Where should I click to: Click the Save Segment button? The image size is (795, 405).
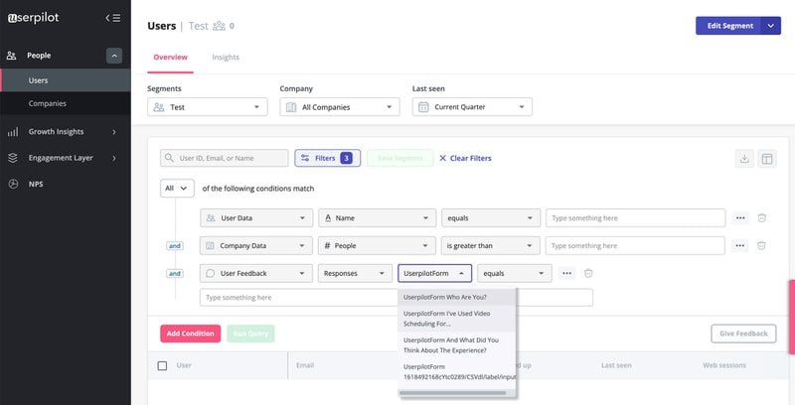pos(400,158)
